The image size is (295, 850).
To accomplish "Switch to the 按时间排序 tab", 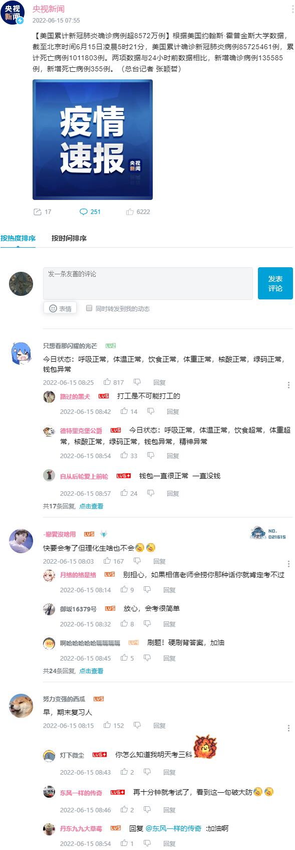I will 69,238.
